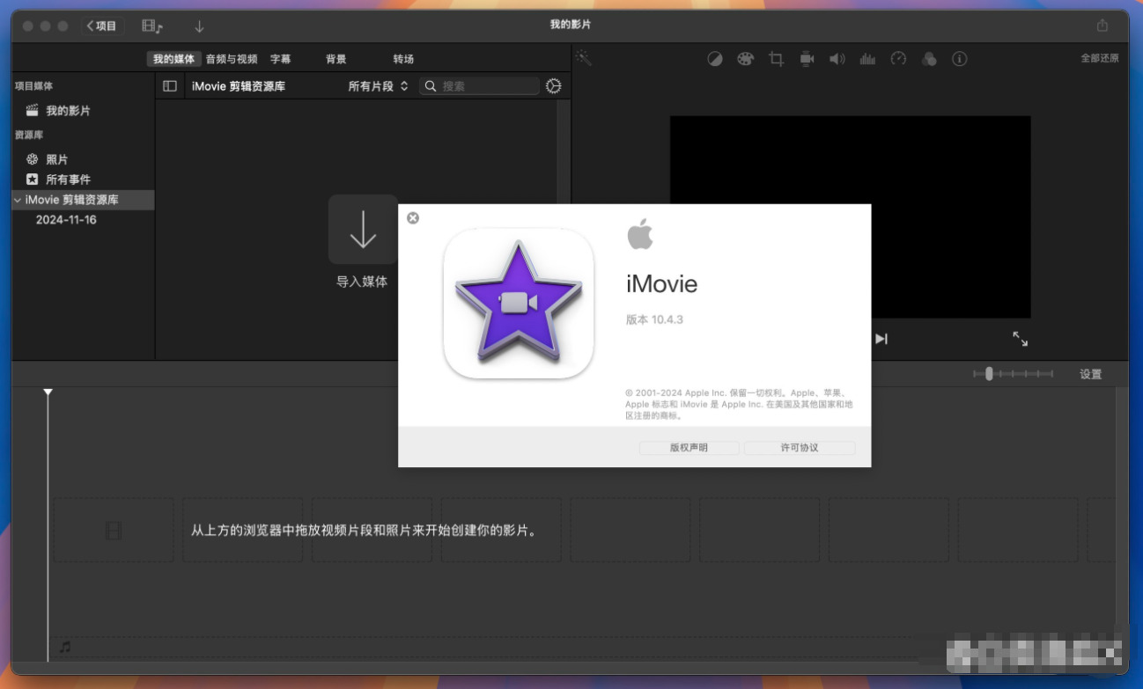This screenshot has width=1143, height=689.
Task: Open the 字幕 titles tab
Action: [280, 59]
